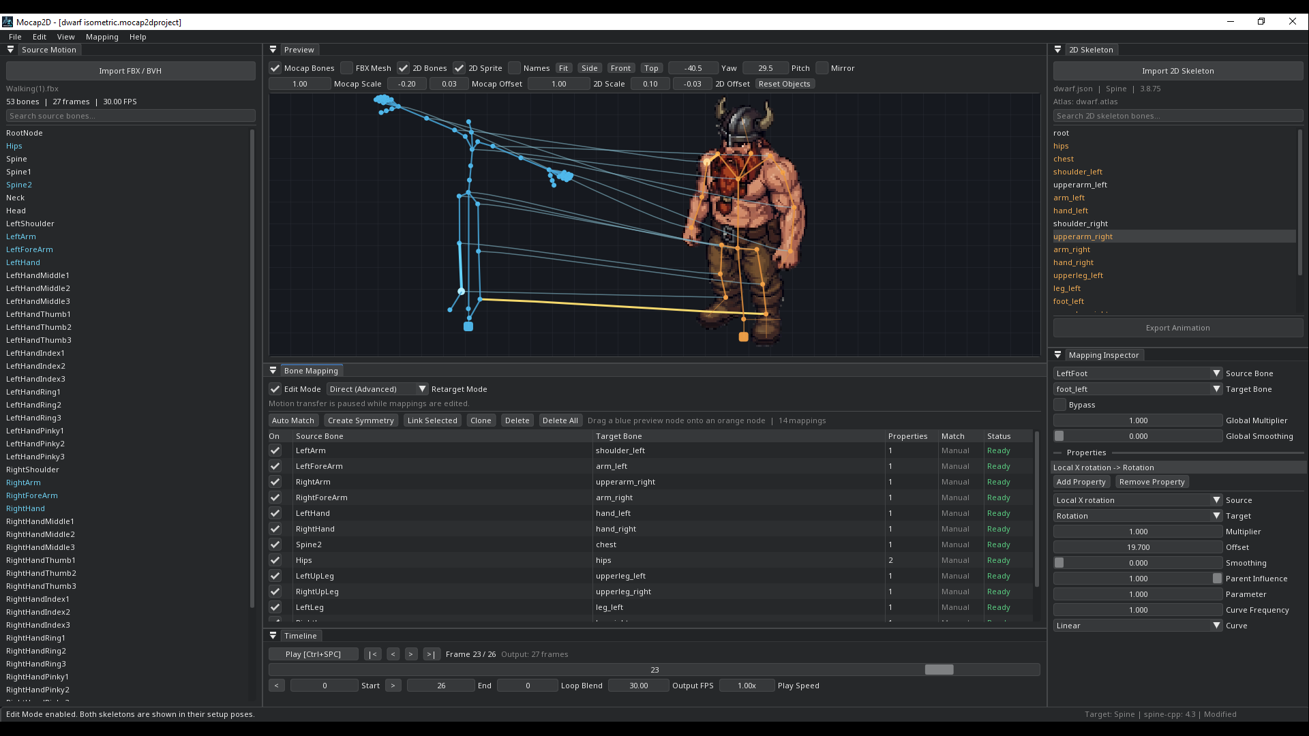Uncheck the Spine2 mapping row
Screen dimensions: 1309x736
point(275,545)
